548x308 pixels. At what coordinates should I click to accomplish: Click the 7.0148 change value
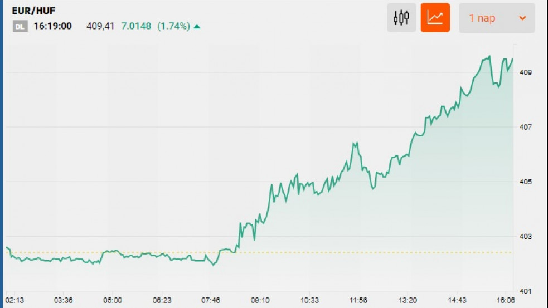pos(136,26)
